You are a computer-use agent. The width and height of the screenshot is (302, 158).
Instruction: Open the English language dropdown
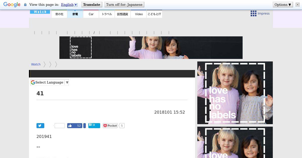pos(69,5)
